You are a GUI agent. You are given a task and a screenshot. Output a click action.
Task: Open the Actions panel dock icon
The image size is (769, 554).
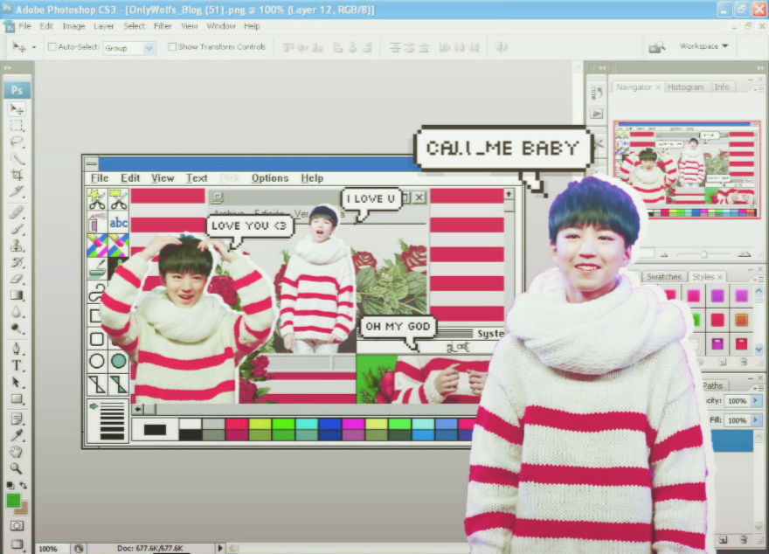pyautogui.click(x=597, y=114)
